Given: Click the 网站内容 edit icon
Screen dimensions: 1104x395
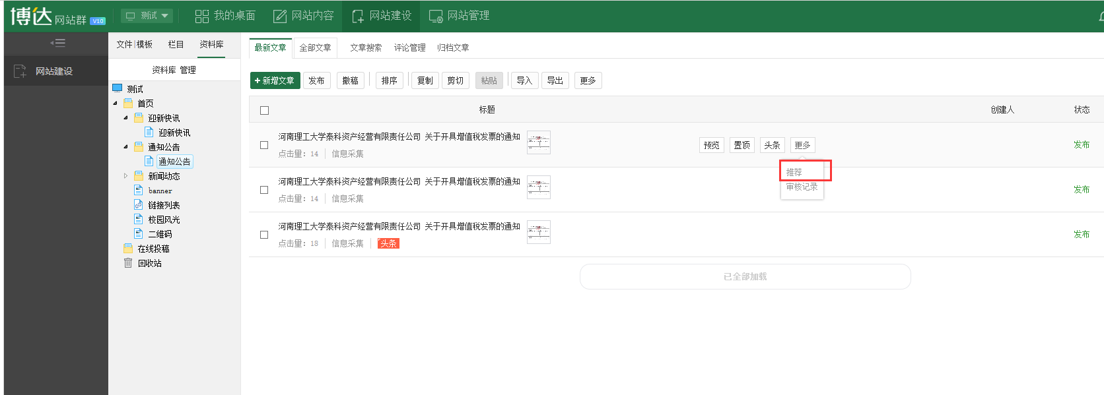Looking at the screenshot, I should point(280,16).
